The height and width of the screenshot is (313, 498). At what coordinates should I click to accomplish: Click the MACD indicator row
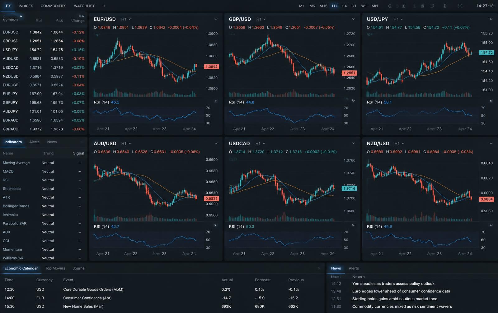[44, 171]
